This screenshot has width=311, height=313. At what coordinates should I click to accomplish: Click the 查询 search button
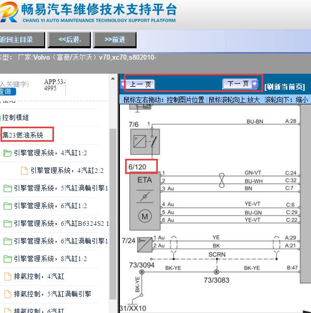[x=8, y=92]
